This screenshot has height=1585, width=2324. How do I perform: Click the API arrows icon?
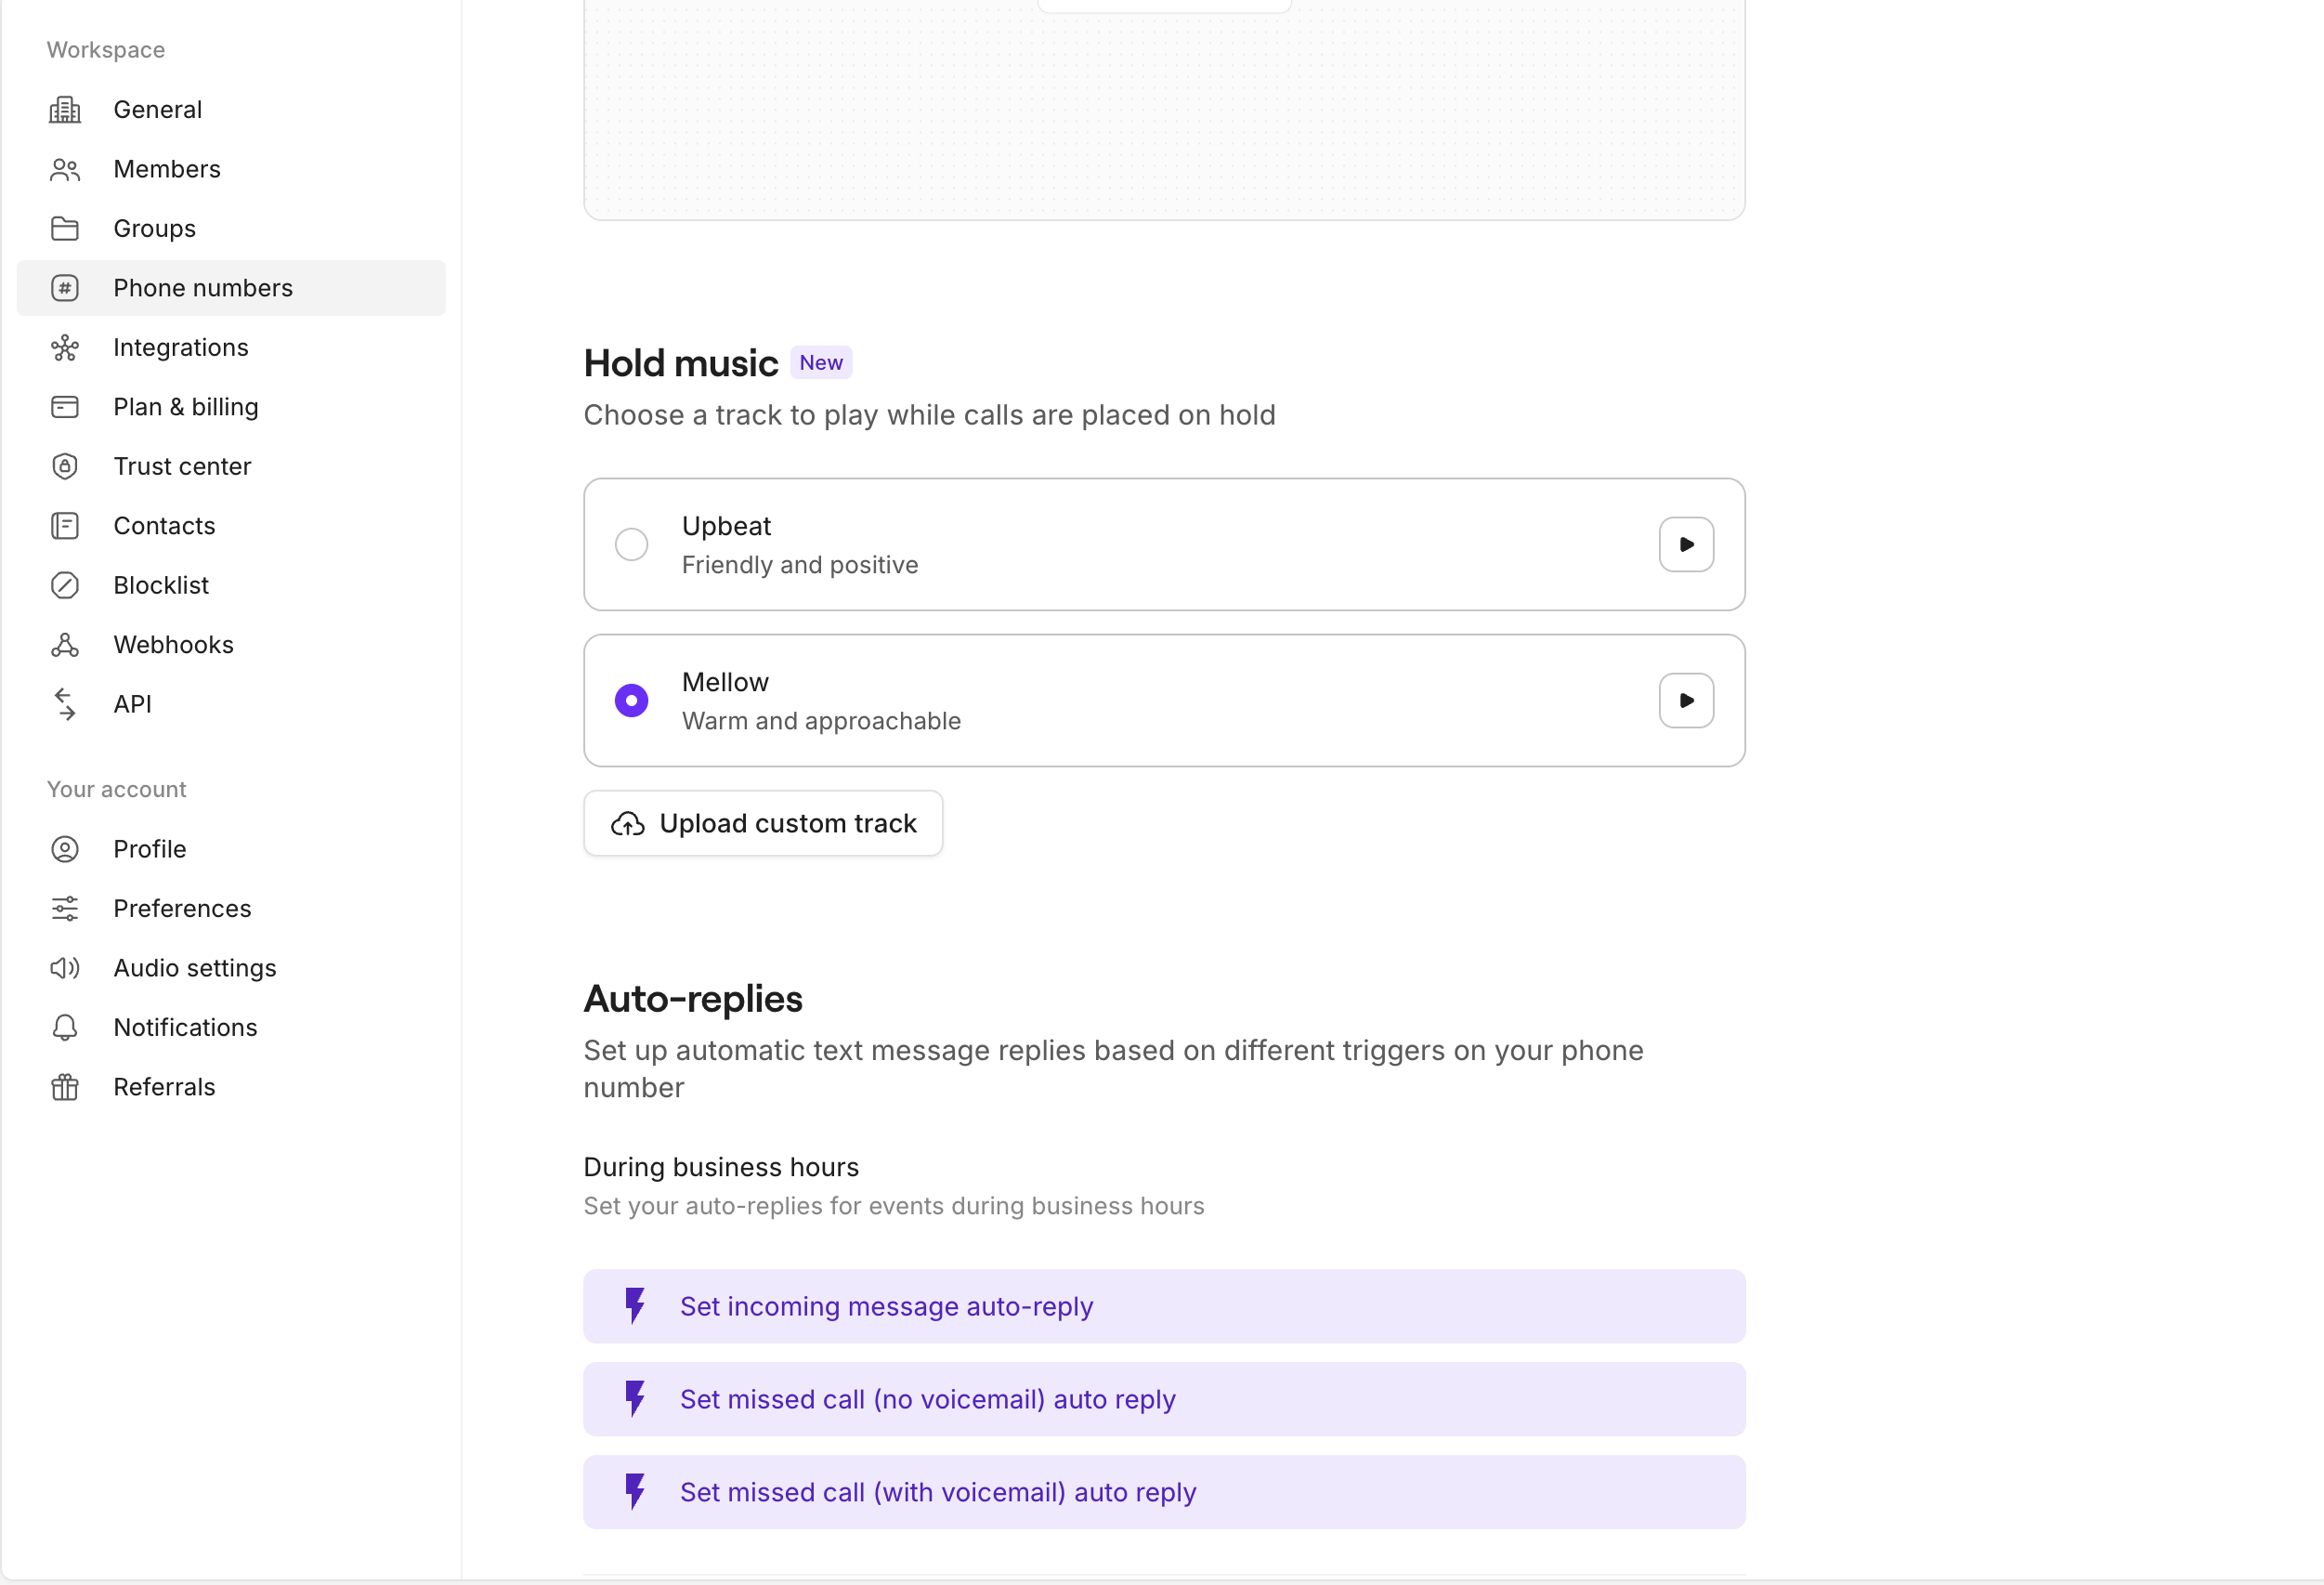point(65,704)
